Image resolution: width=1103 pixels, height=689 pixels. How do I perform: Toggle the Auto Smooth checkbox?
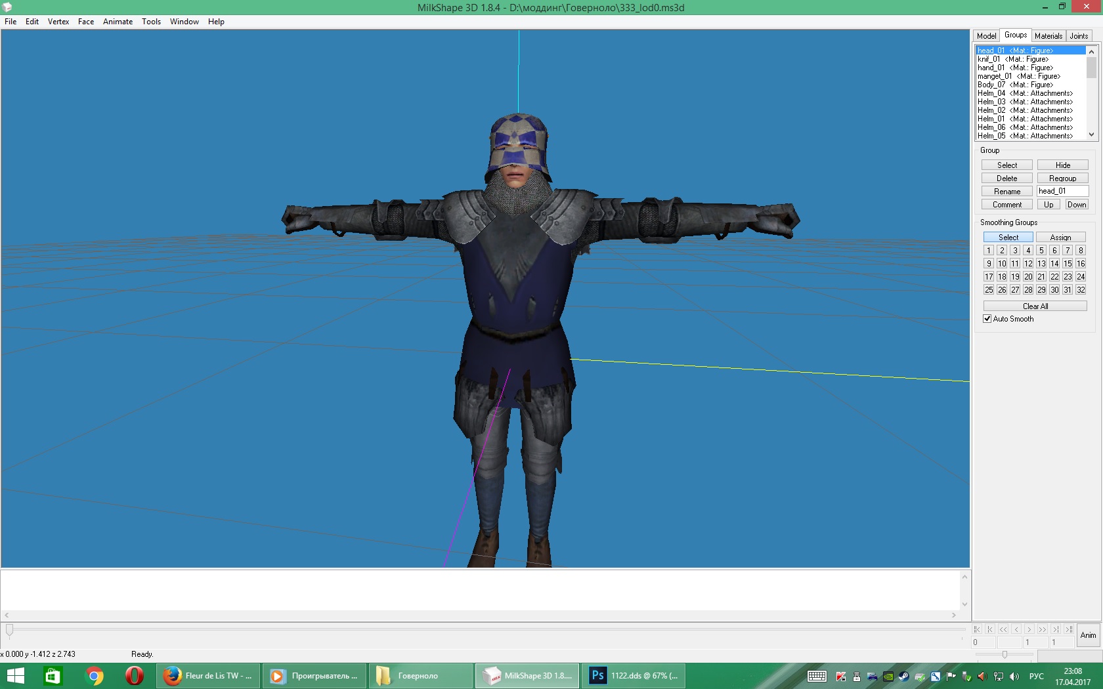pos(987,319)
